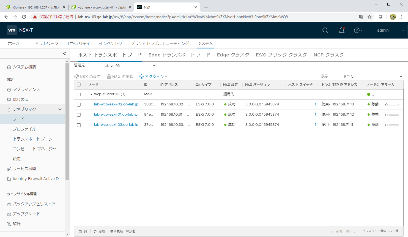The height and width of the screenshot is (237, 408).
Task: Open the ESXi ブリッジ クラスタ tab
Action: [281, 55]
